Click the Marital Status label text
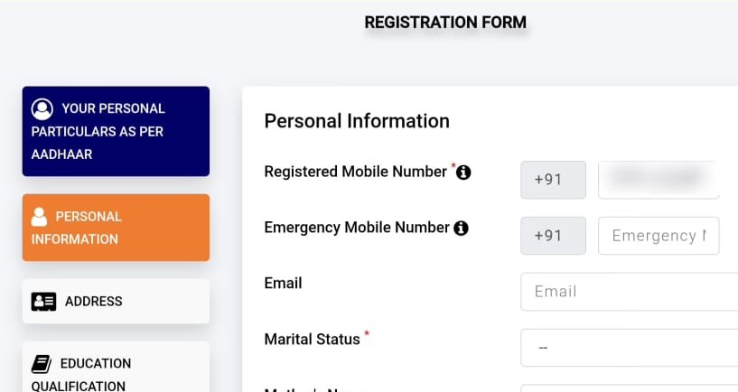This screenshot has width=738, height=392. pos(312,340)
